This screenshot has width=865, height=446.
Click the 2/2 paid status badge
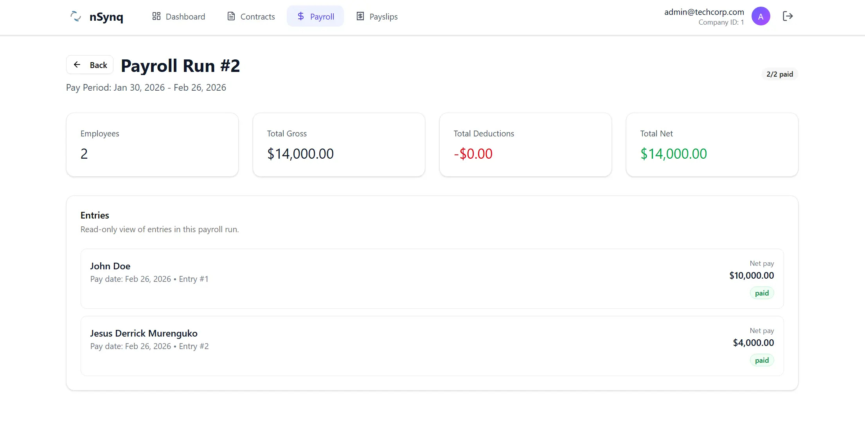click(x=779, y=74)
